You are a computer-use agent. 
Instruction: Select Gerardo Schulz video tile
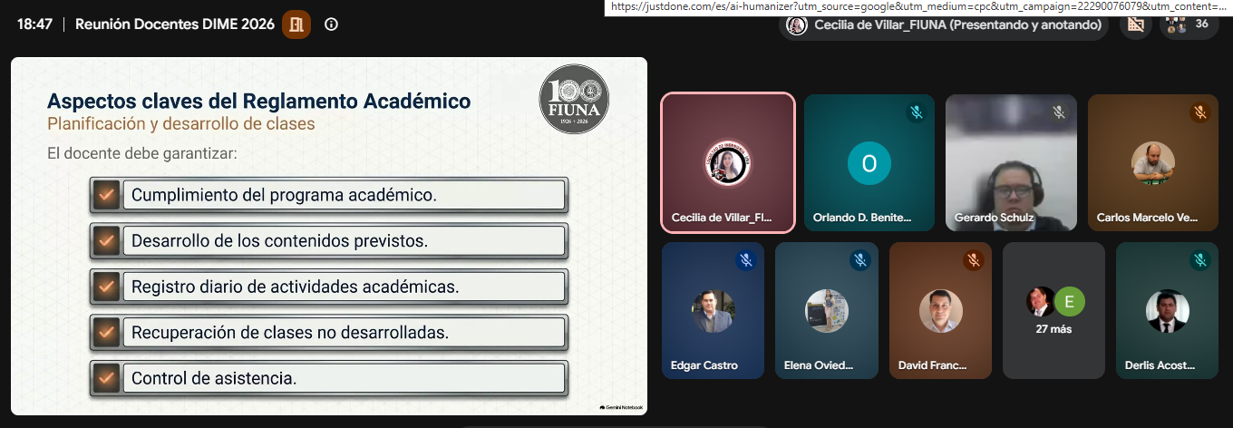[1012, 163]
